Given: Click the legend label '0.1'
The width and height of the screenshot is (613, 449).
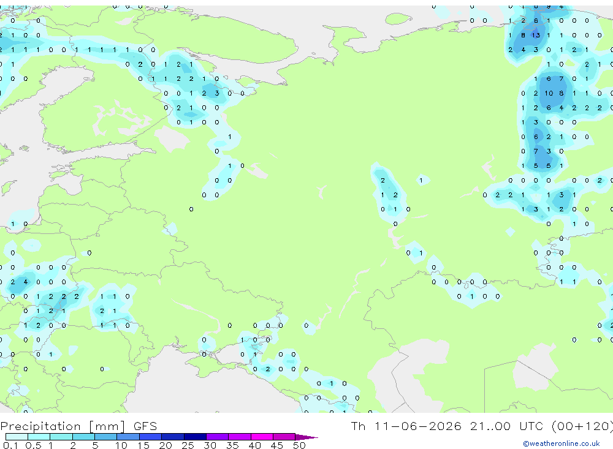Looking at the screenshot, I should (x=10, y=445).
